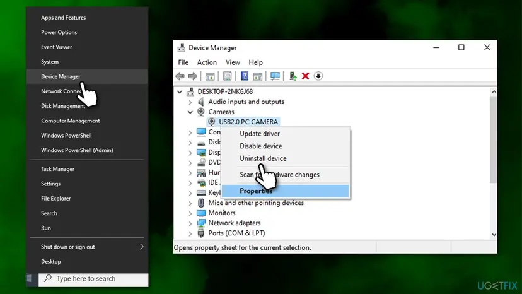Screen dimensions: 522x294
Task: Open Task Manager
Action: (87, 169)
